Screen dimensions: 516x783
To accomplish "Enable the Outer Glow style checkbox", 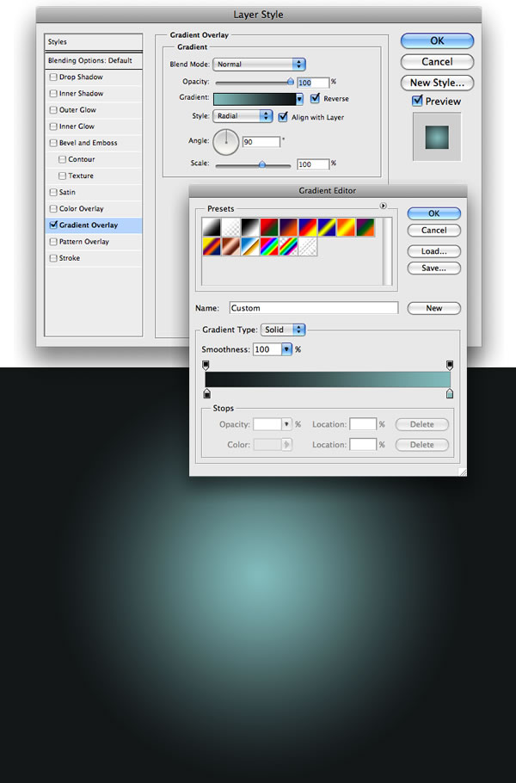I will tap(53, 110).
